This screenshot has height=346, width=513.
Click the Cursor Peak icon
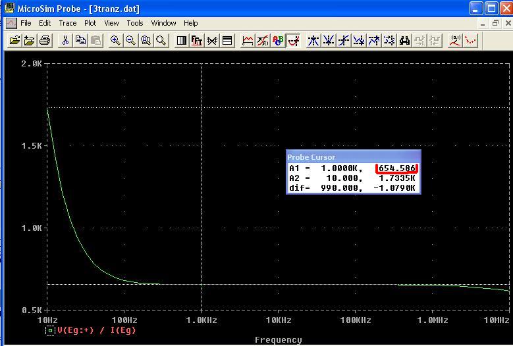click(313, 41)
